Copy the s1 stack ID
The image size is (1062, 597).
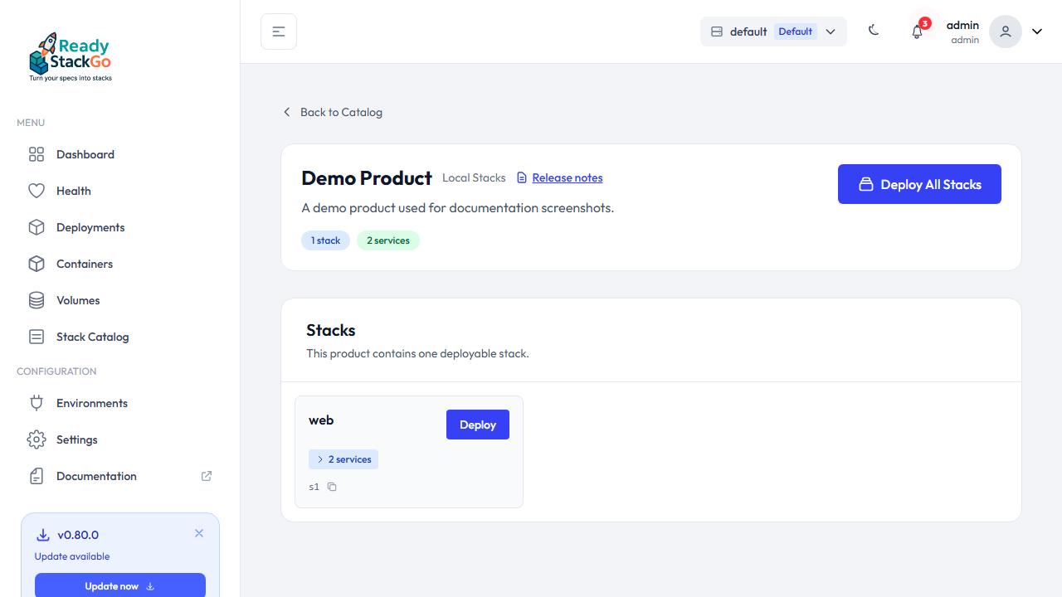pos(332,487)
